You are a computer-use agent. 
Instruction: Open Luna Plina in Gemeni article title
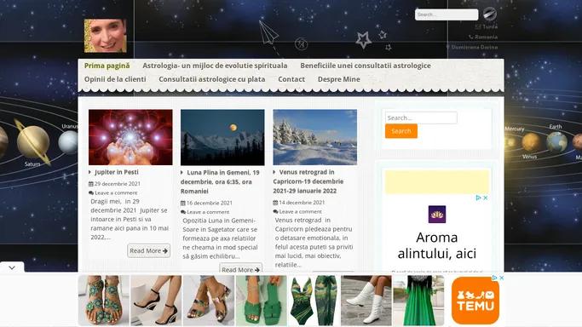coord(220,181)
